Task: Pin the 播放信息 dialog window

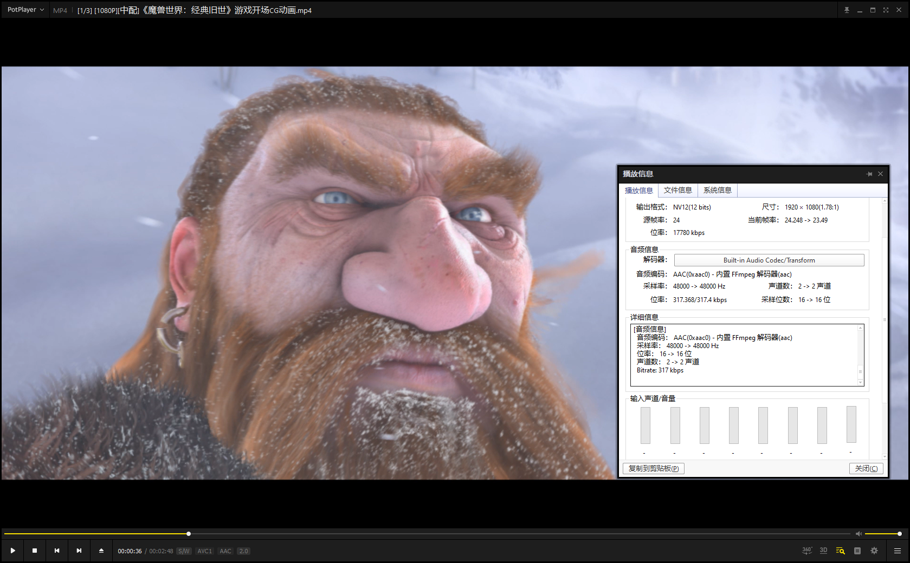Action: 869,174
